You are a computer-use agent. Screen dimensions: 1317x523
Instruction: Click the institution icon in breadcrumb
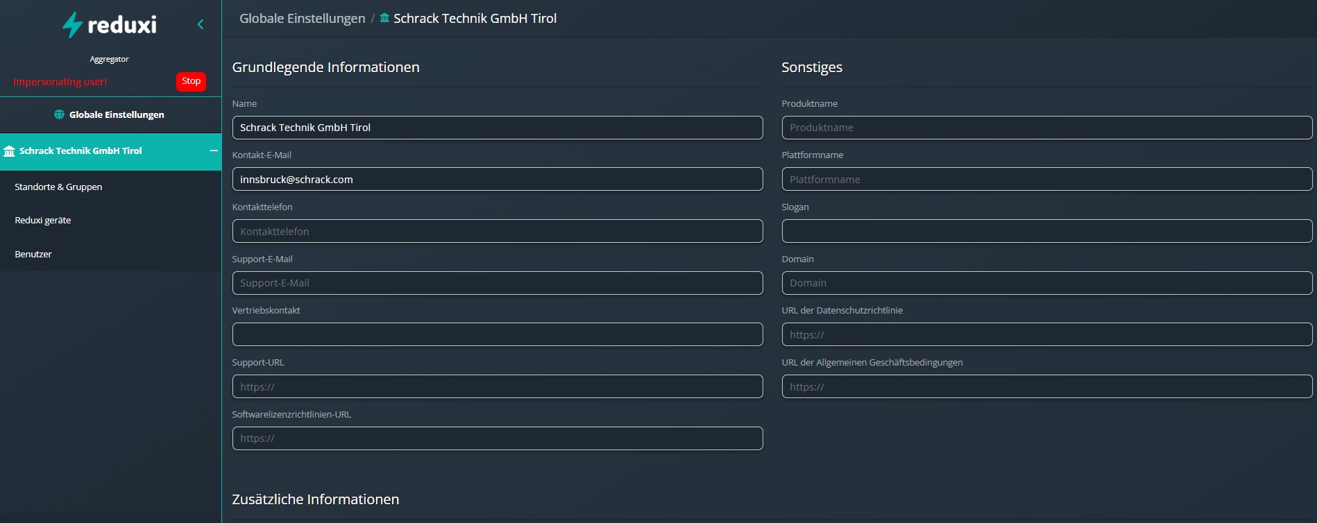pos(384,18)
